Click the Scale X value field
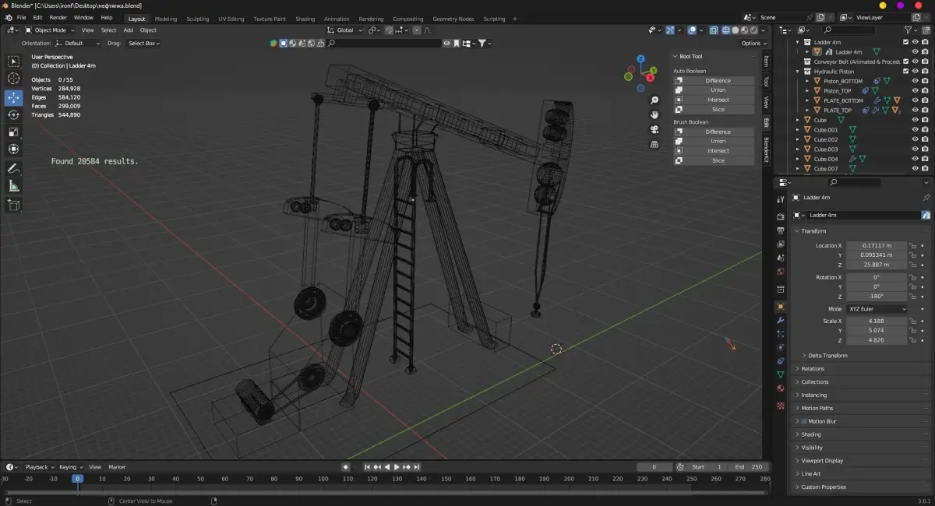The image size is (935, 506). click(x=877, y=321)
